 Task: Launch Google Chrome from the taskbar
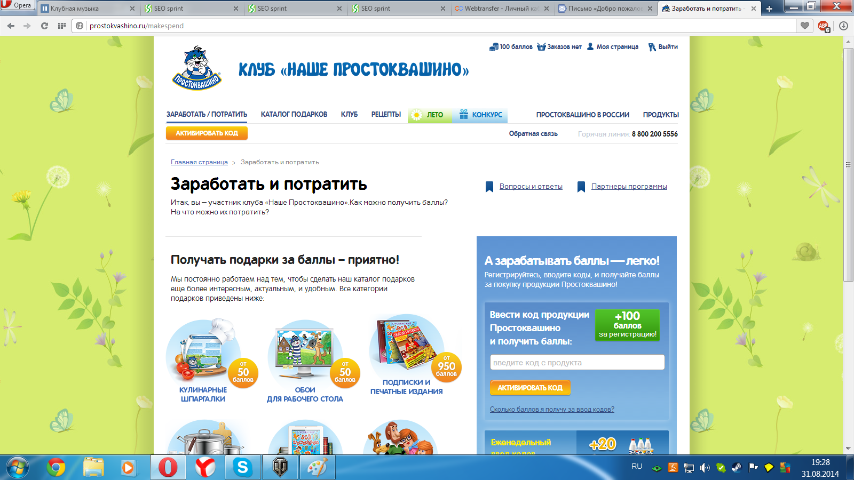(x=56, y=468)
